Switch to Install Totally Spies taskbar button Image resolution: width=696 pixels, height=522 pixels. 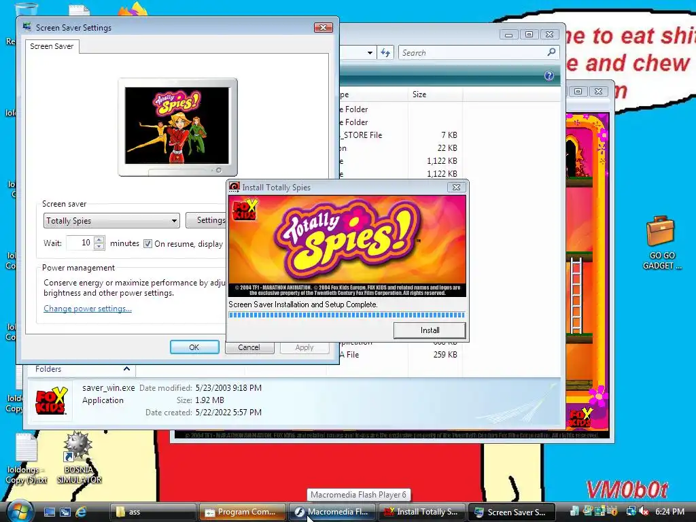point(422,512)
